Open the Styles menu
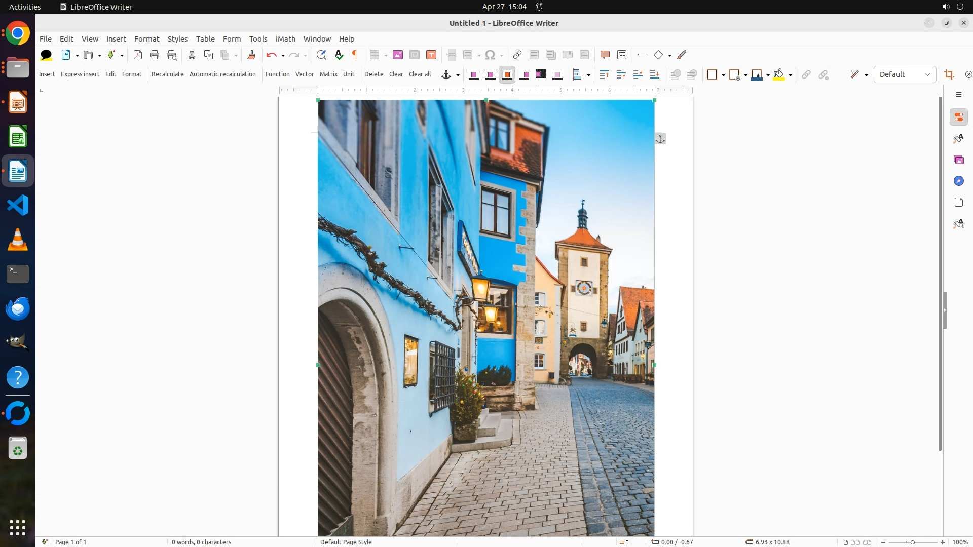Screen dimensions: 973x547 [177, 38]
